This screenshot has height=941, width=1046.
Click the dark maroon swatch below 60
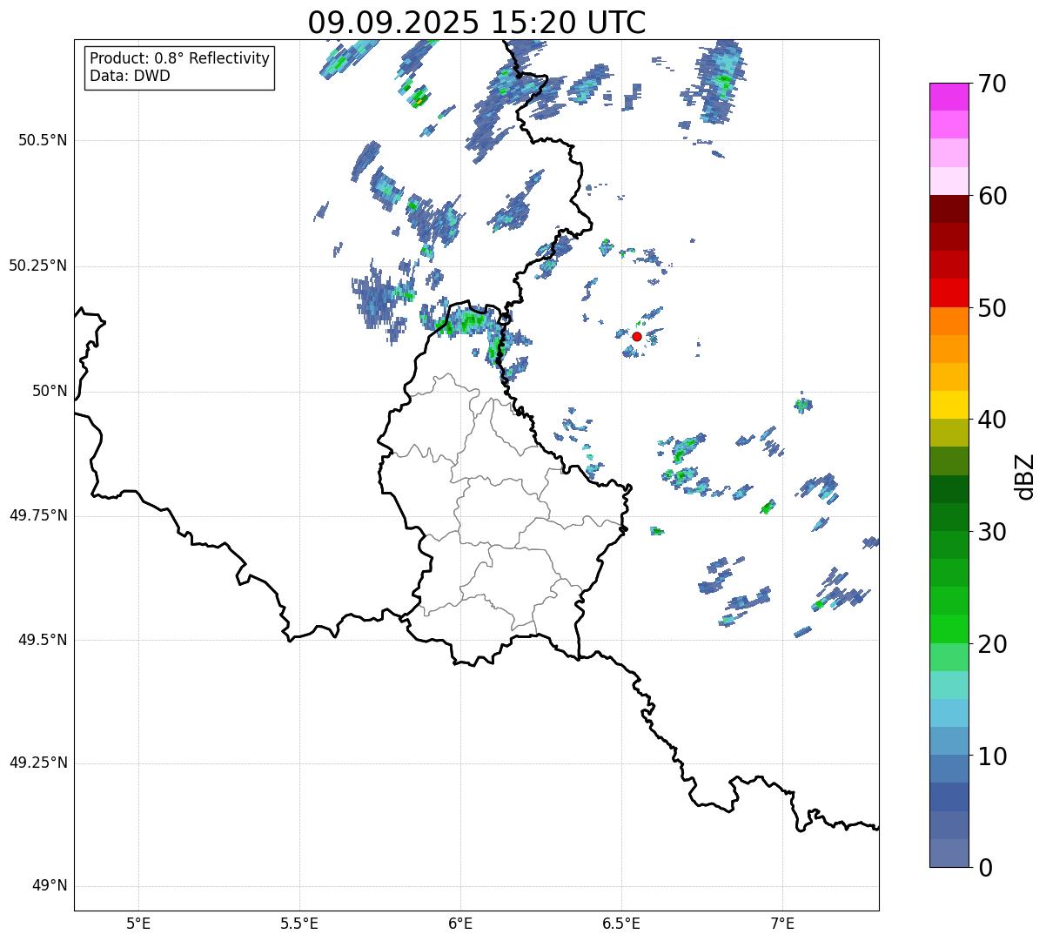pos(949,209)
